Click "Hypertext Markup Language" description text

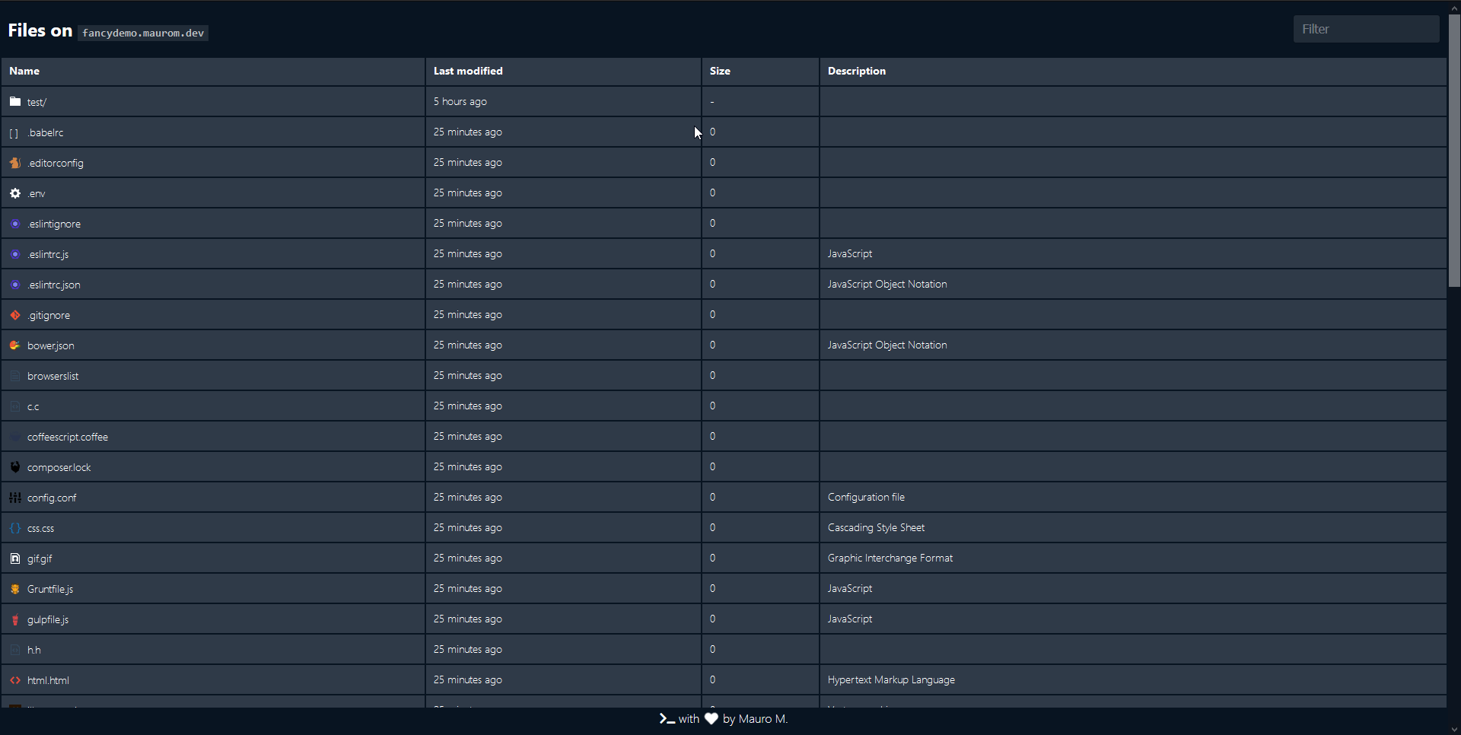coord(891,679)
